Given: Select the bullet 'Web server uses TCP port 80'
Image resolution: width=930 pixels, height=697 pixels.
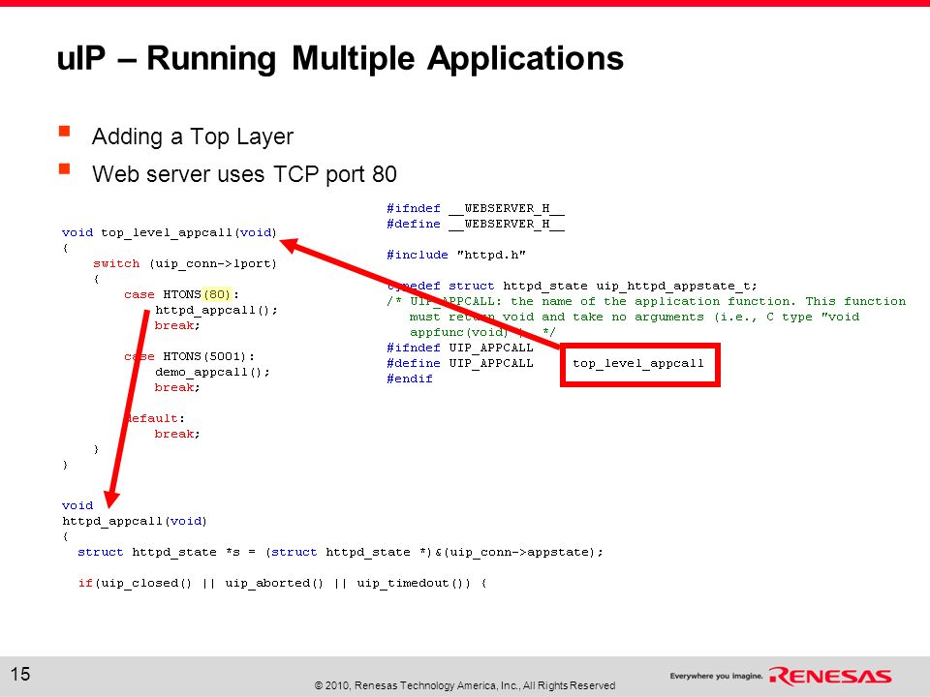Looking at the screenshot, I should (244, 174).
